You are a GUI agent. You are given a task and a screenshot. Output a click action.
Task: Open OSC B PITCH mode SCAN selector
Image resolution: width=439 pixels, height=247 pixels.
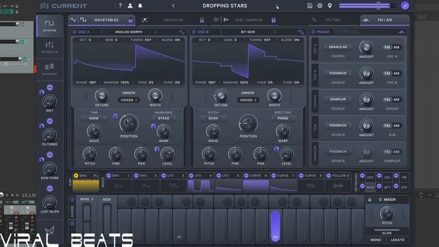[x=213, y=118]
